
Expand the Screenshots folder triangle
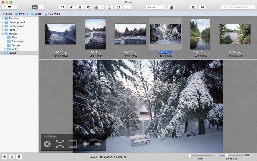click(2, 26)
